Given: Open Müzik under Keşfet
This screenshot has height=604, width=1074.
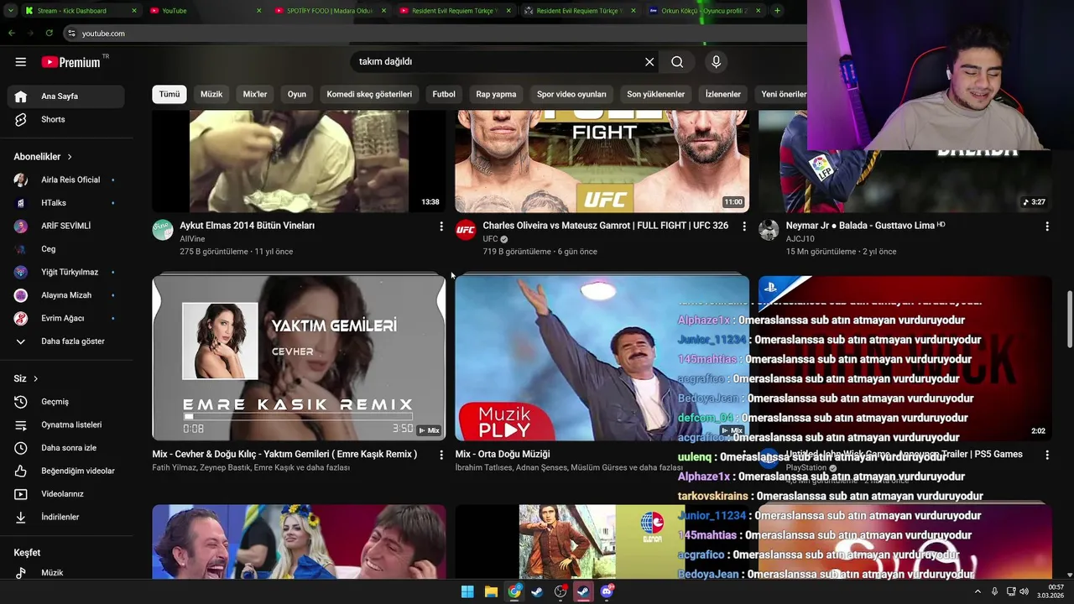Looking at the screenshot, I should pyautogui.click(x=65, y=572).
